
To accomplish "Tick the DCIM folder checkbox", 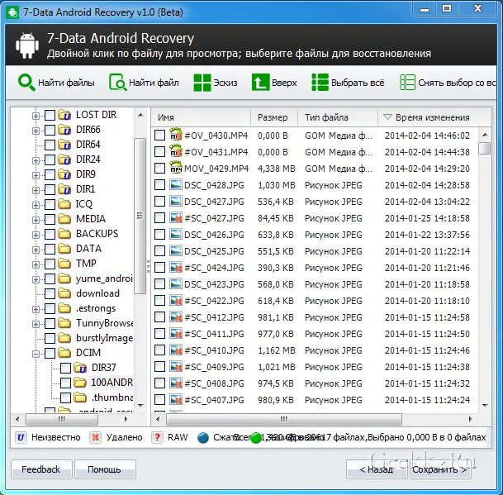I will (x=50, y=353).
